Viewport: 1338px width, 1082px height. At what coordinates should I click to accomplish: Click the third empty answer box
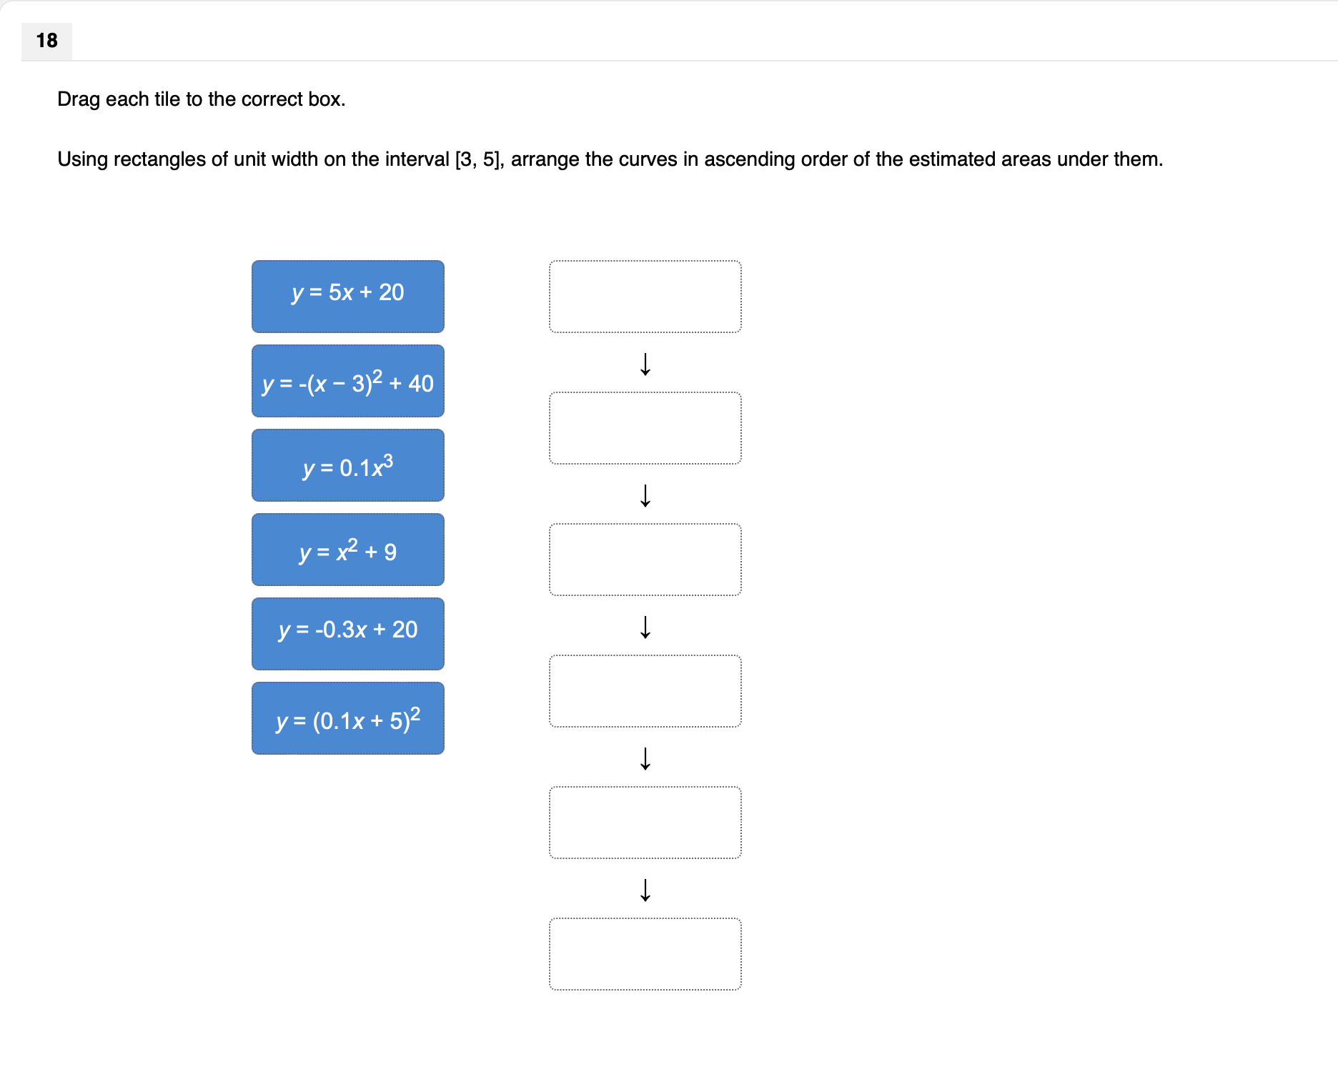(645, 559)
